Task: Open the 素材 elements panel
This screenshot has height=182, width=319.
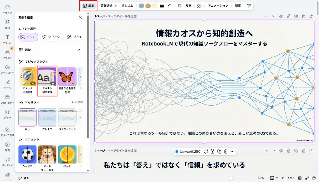Action: [x=7, y=25]
